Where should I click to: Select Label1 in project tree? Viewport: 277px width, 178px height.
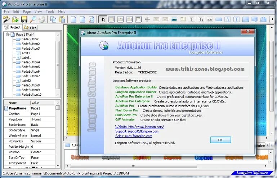(26, 58)
